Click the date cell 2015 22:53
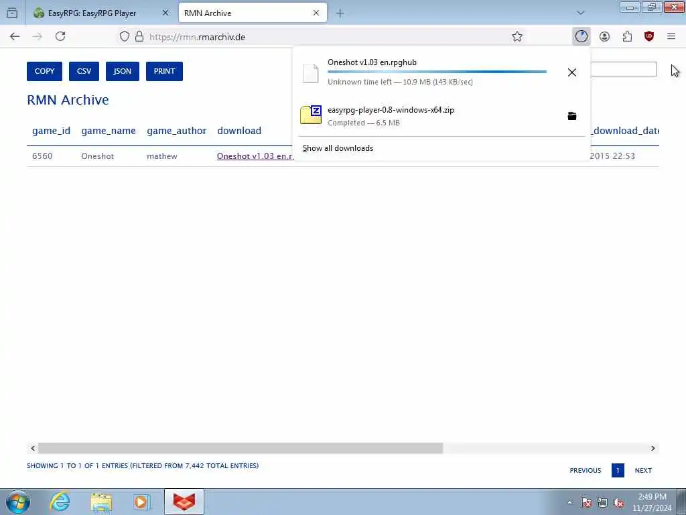The image size is (686, 515). click(x=612, y=156)
